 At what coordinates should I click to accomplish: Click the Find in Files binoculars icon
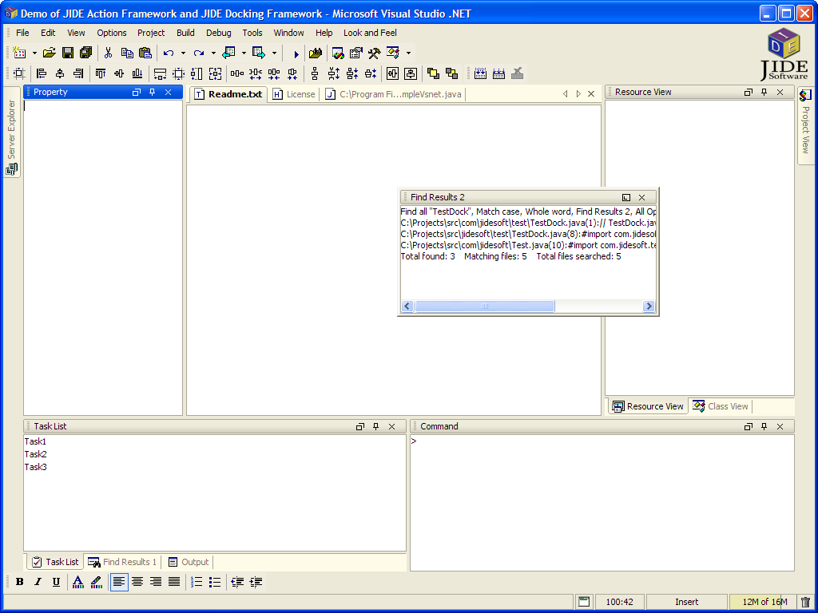tap(316, 53)
